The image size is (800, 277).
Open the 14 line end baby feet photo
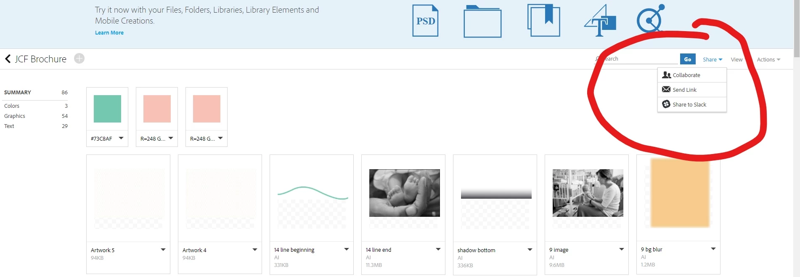click(x=404, y=193)
